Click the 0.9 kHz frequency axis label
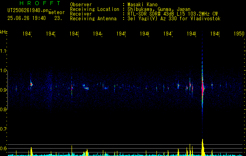This screenshot has height=156, width=246. tap(3, 90)
